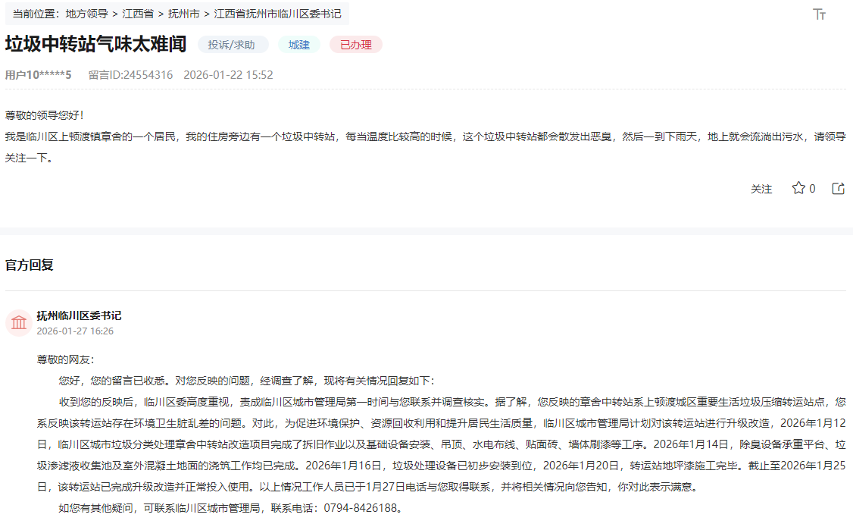Follow this post via 关注
Image resolution: width=853 pixels, height=527 pixels.
[x=761, y=189]
